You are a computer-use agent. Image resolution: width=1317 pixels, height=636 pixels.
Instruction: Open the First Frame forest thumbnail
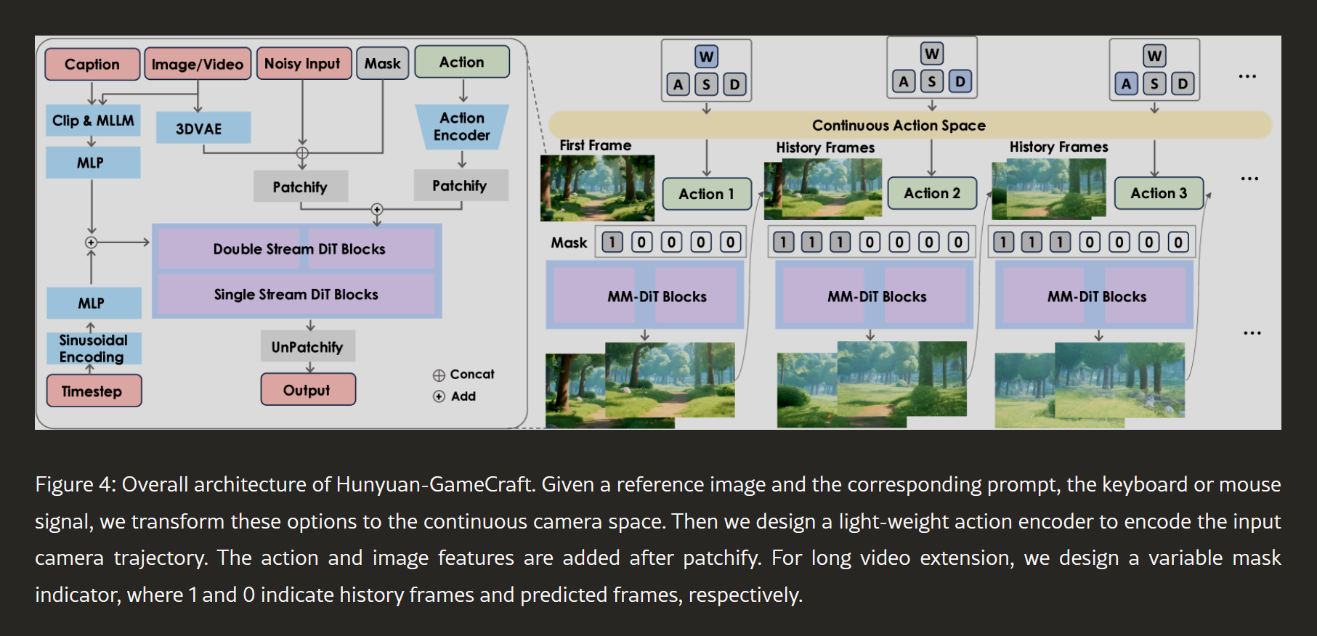(x=597, y=188)
